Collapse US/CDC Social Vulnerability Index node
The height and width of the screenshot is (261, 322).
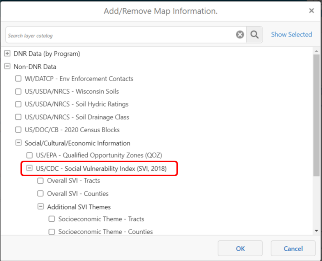[29, 168]
